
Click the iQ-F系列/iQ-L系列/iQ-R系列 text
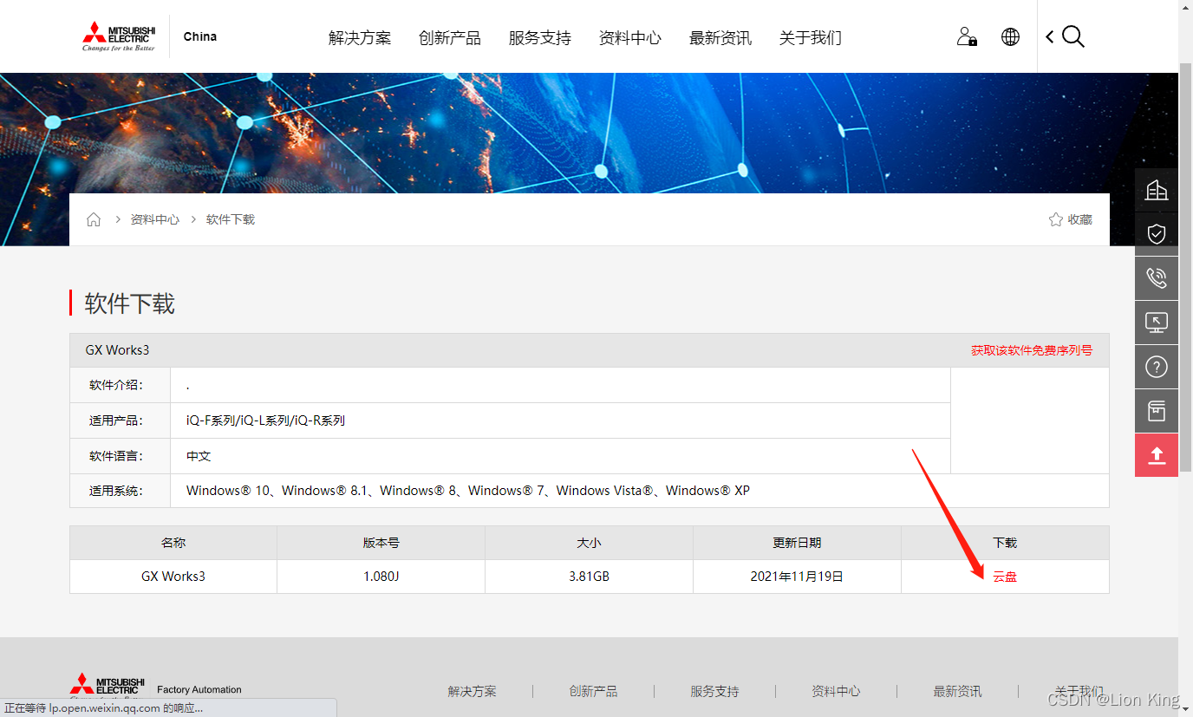point(265,420)
